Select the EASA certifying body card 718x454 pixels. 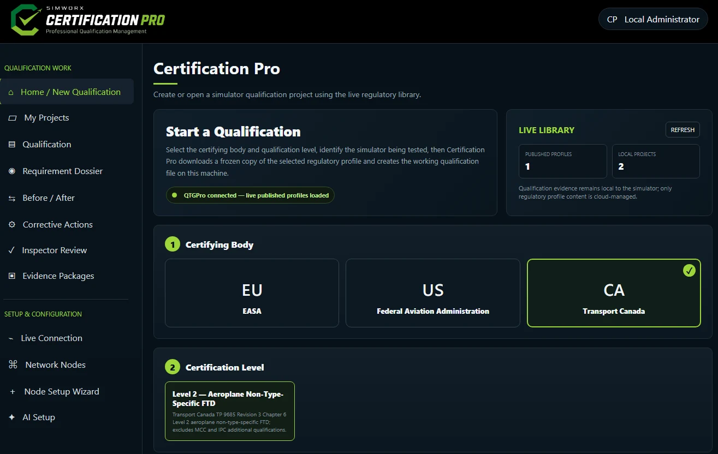click(252, 293)
